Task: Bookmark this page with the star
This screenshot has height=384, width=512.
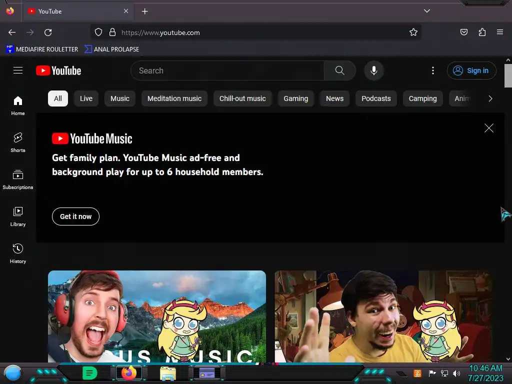Action: pos(413,32)
